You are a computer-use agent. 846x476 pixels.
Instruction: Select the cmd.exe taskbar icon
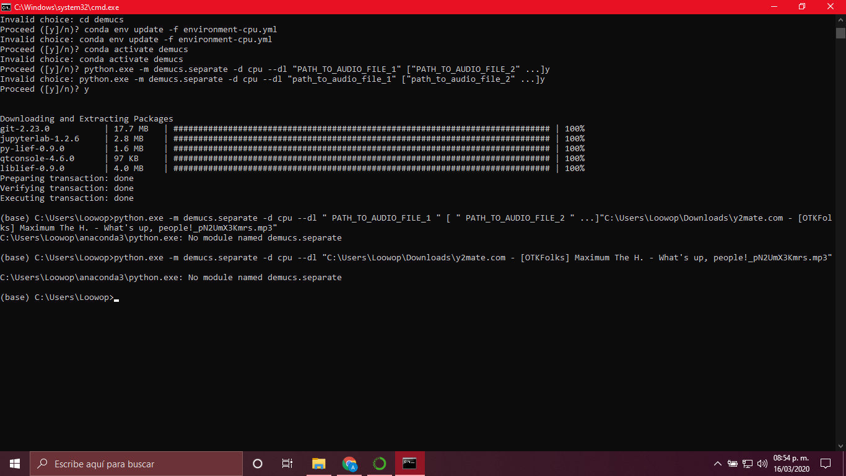point(410,464)
